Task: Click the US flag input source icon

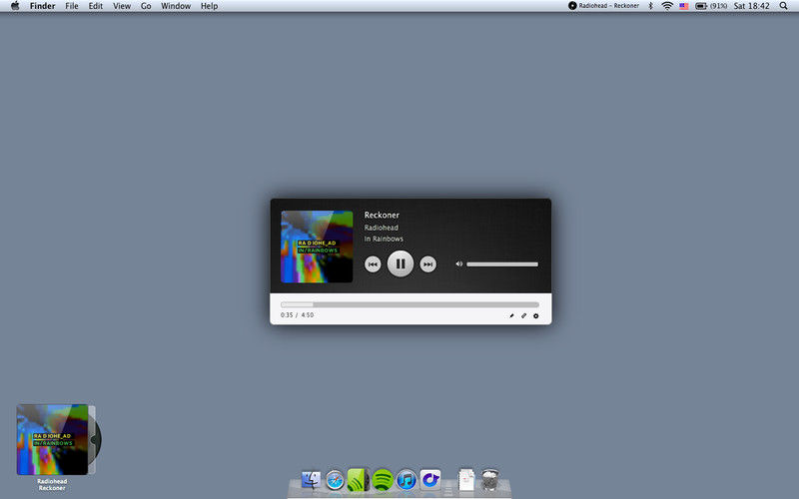Action: (x=684, y=6)
